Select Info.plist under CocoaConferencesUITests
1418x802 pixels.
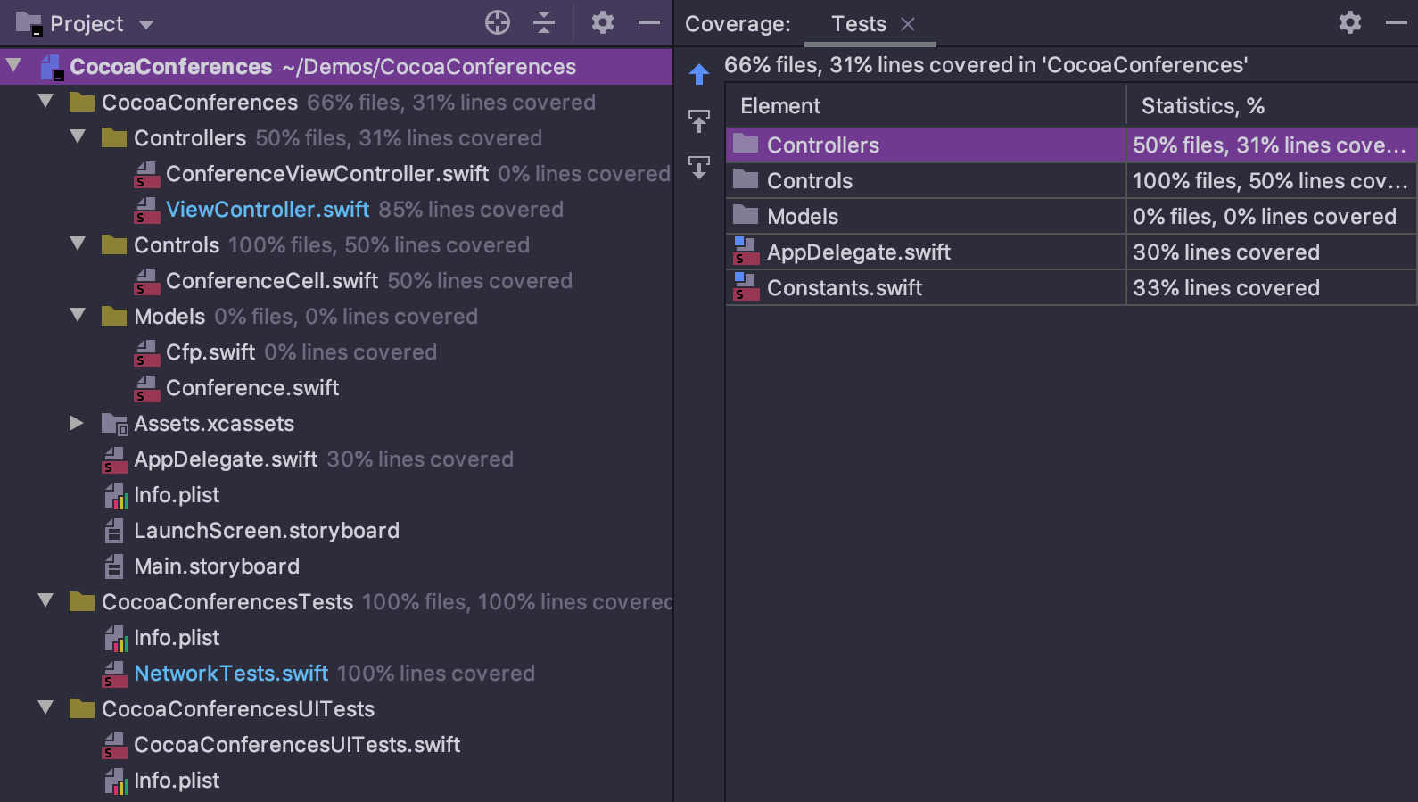click(x=177, y=781)
